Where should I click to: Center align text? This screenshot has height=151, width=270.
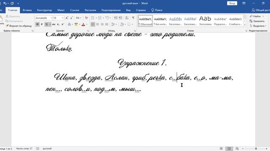[x=97, y=24]
